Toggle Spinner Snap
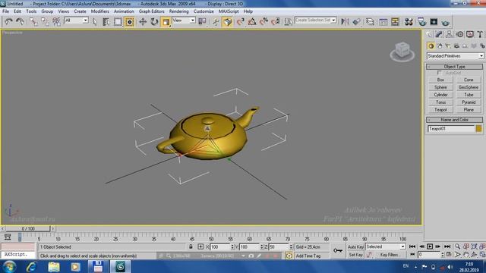 [275, 22]
